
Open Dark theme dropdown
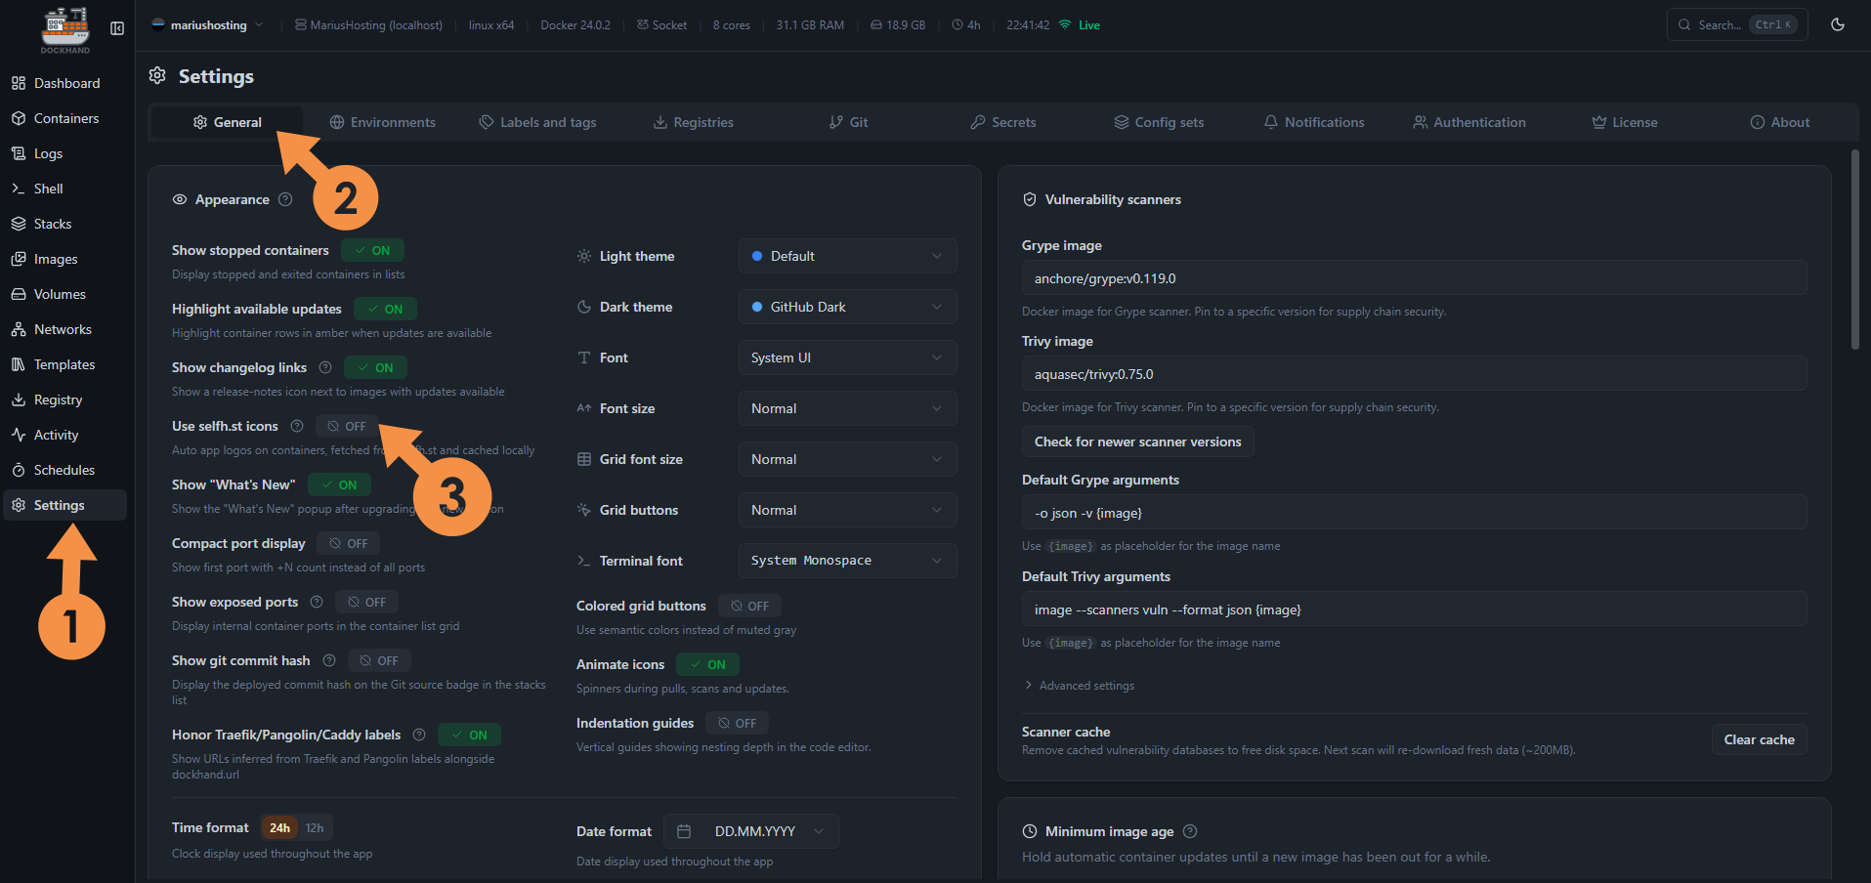847,307
